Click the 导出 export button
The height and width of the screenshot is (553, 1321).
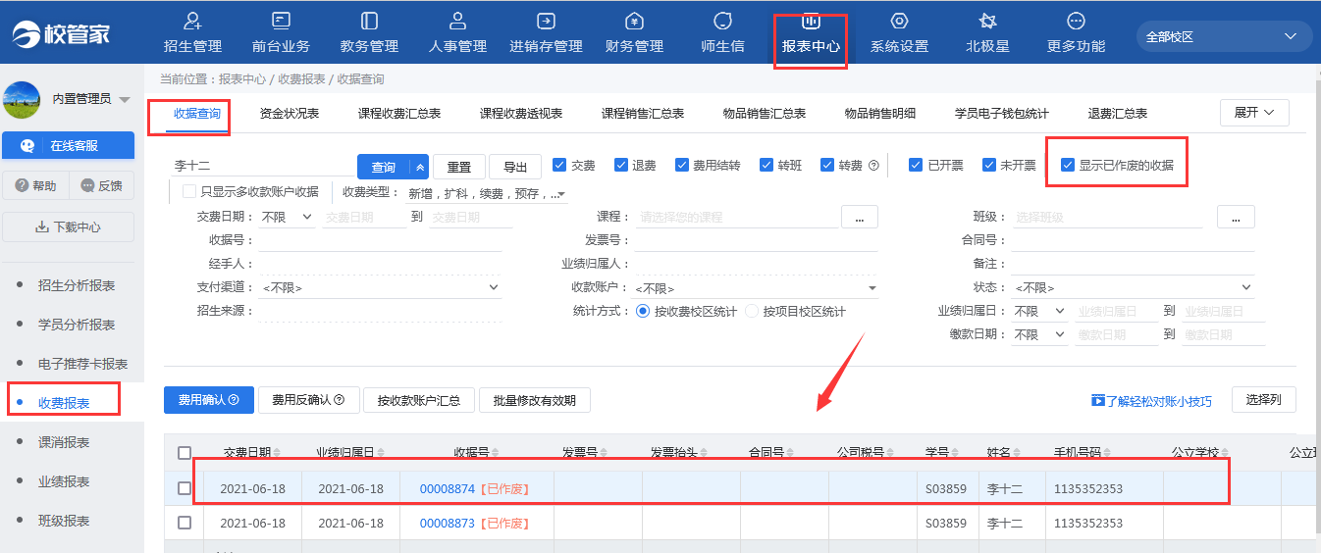tap(515, 168)
